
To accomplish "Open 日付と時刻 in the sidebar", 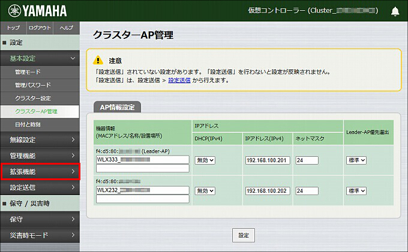I will [x=40, y=125].
